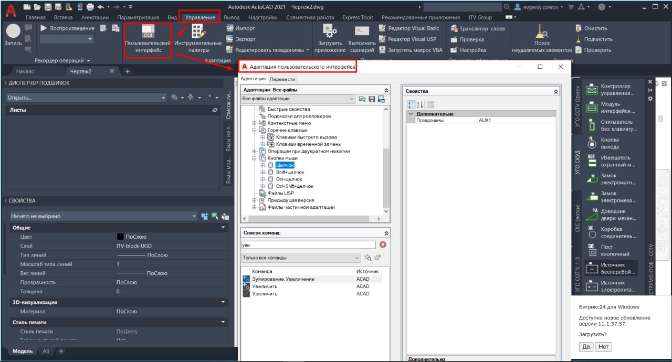Open Ничего не выбрано selection dropdown
Image resolution: width=672 pixels, height=362 pixels.
(x=103, y=216)
